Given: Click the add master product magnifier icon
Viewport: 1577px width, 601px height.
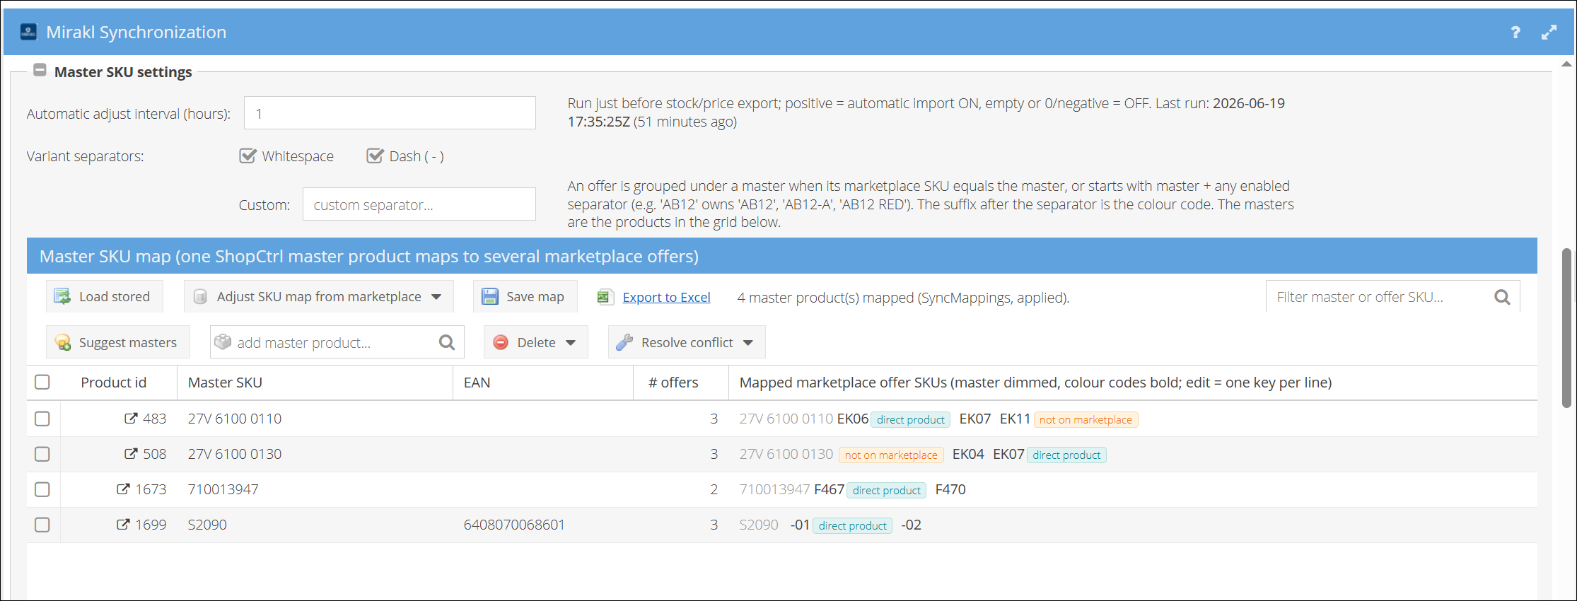Looking at the screenshot, I should (x=447, y=342).
